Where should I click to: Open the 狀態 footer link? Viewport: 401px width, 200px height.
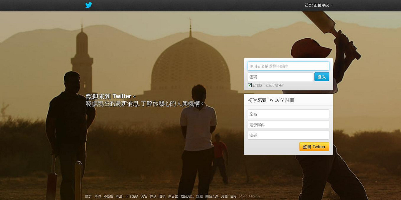[x=119, y=196]
